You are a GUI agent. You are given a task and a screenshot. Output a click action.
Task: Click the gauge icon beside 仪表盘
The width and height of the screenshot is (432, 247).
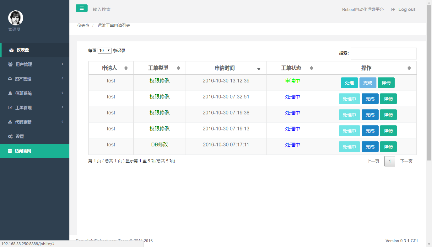[12, 50]
